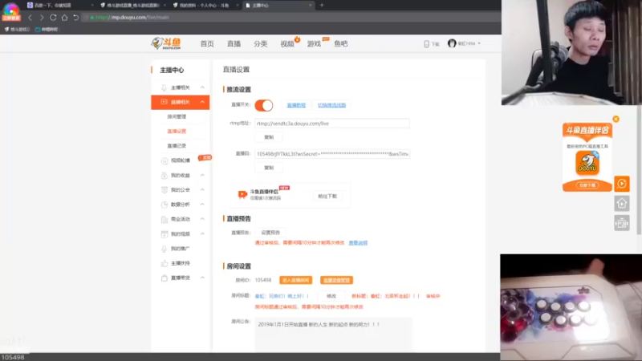
Task: Switch to the 个人中心 browser tab
Action: [206, 6]
